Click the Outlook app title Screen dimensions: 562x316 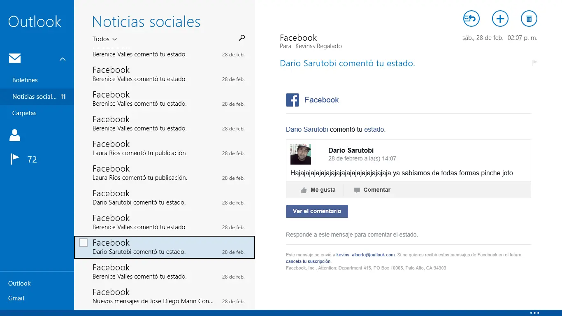pyautogui.click(x=35, y=21)
